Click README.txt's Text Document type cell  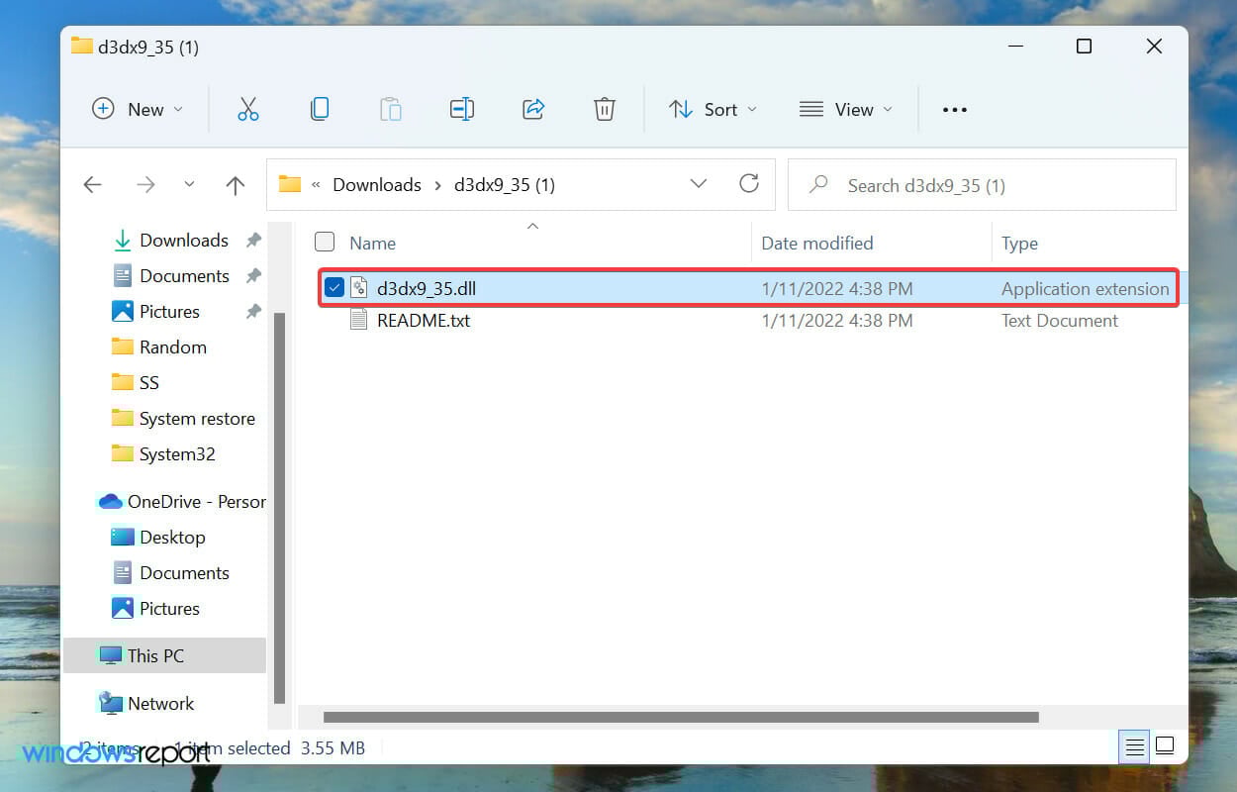click(x=1060, y=321)
